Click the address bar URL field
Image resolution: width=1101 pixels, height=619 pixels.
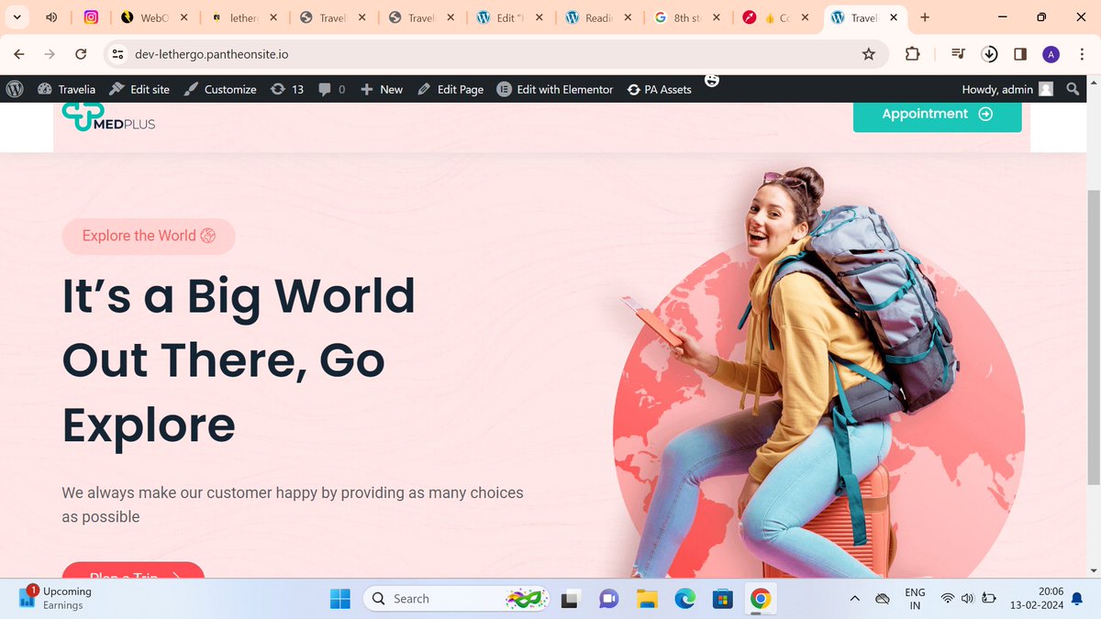point(495,54)
